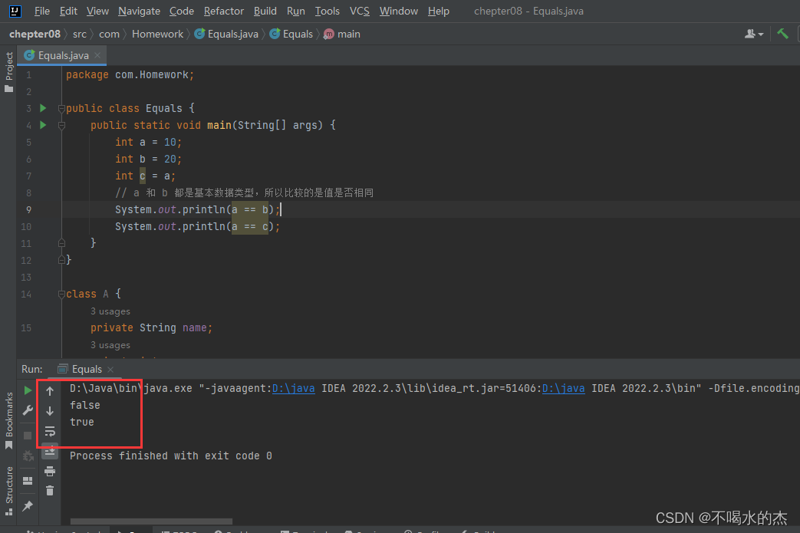Click console output line 'false'

(x=84, y=405)
